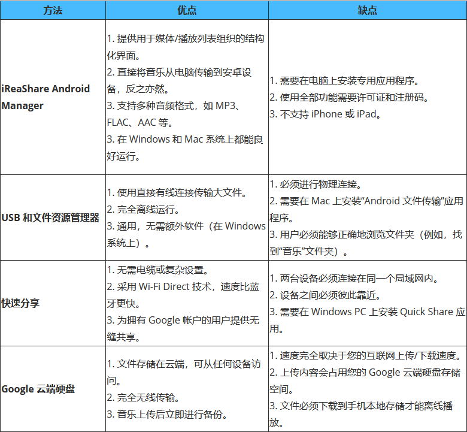Click text 使用直接有线连接传输大文件

pyautogui.click(x=180, y=192)
